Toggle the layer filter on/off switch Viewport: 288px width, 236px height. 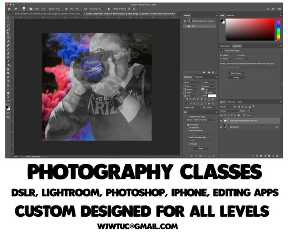[x=253, y=106]
